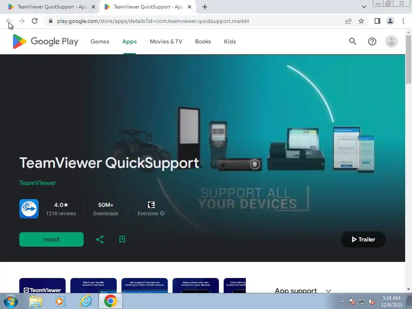This screenshot has height=309, width=412.
Task: Click scrollbar down arrow
Action: (408, 289)
